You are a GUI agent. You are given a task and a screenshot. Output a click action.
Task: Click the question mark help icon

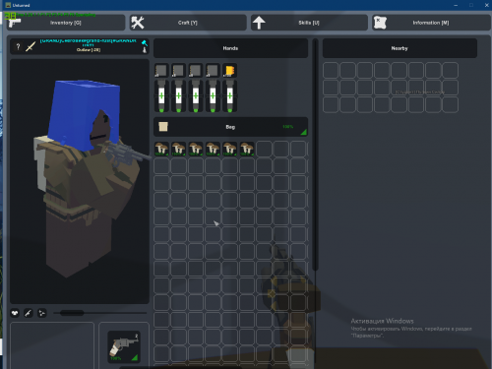[x=18, y=46]
